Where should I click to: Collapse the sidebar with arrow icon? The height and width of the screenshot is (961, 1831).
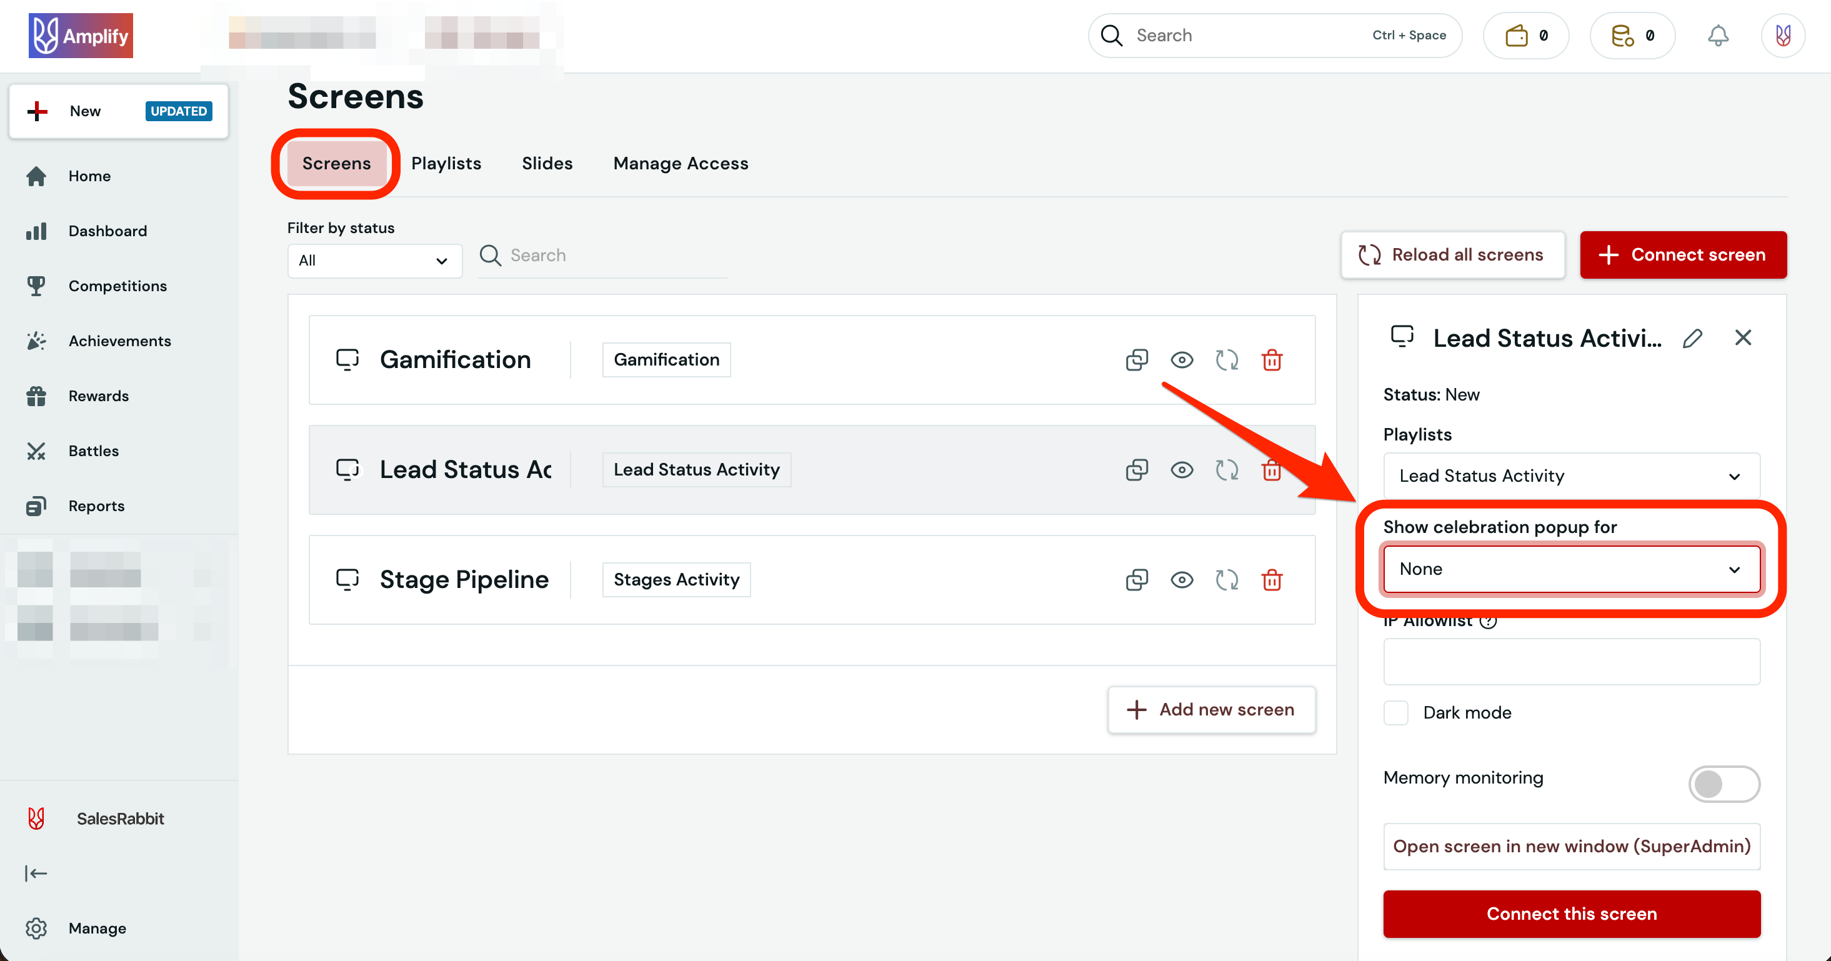pyautogui.click(x=36, y=873)
